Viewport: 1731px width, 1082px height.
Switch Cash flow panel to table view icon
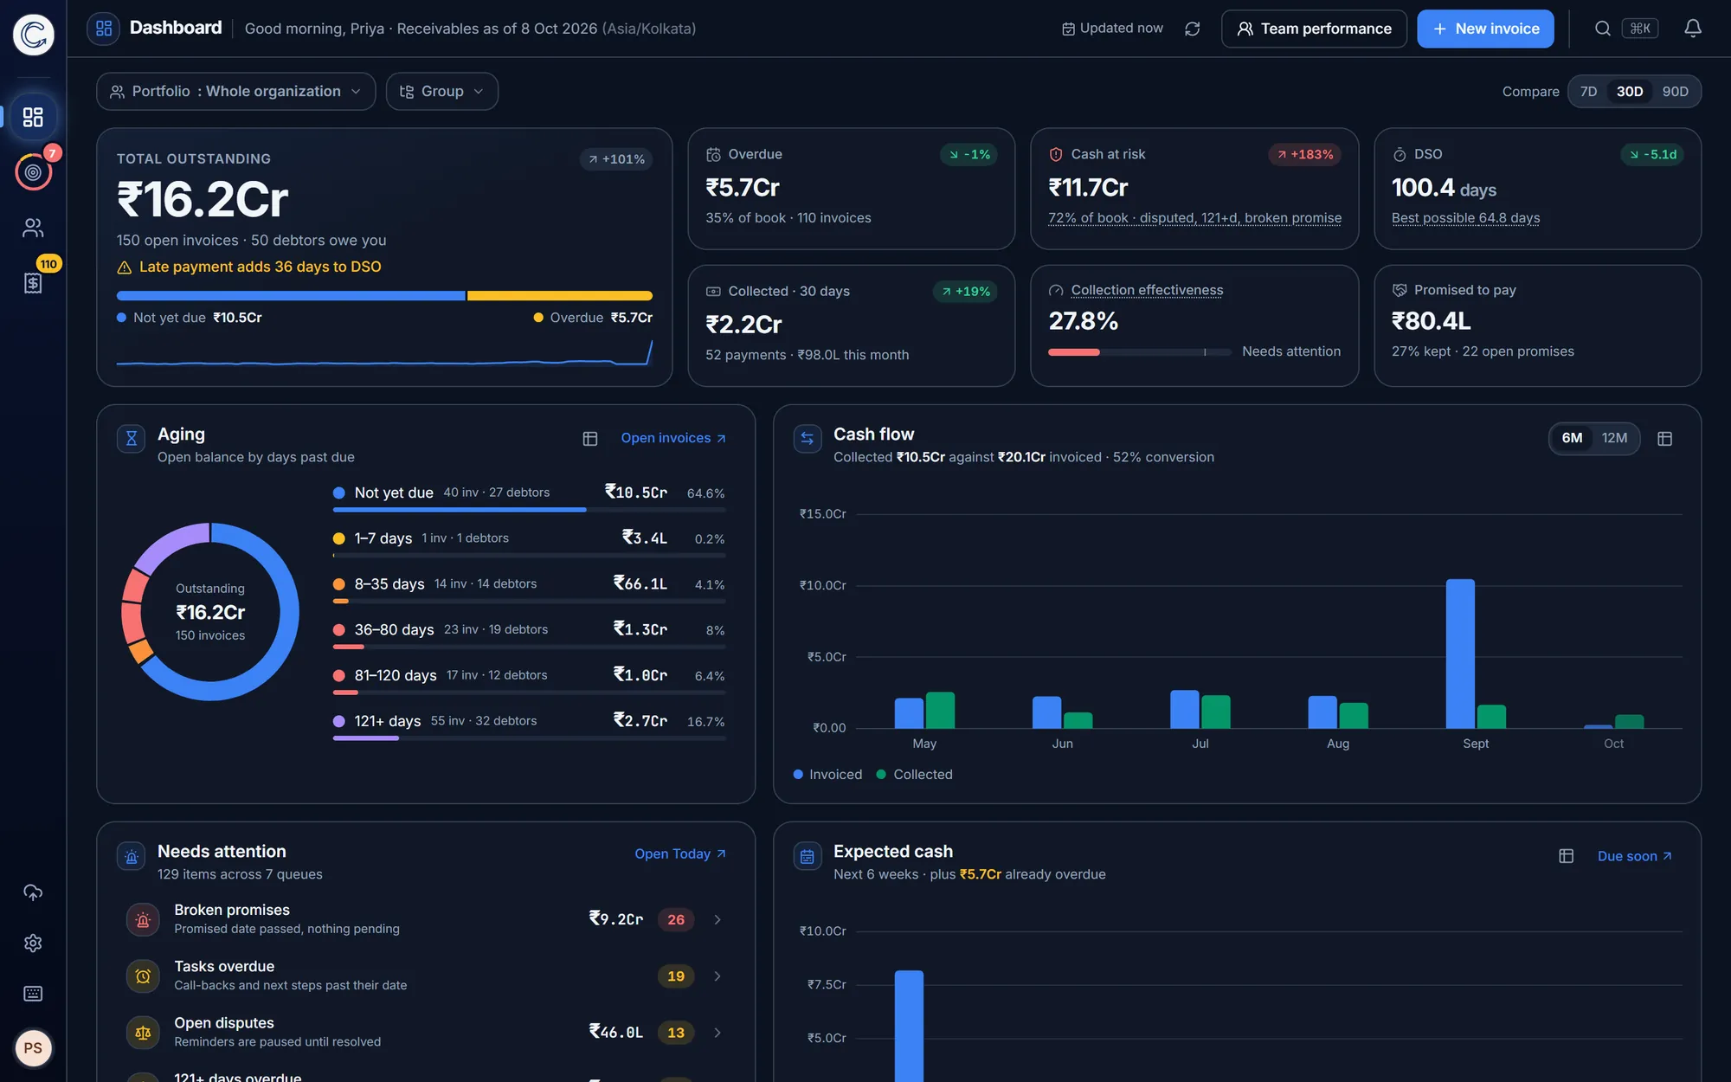pyautogui.click(x=1664, y=439)
